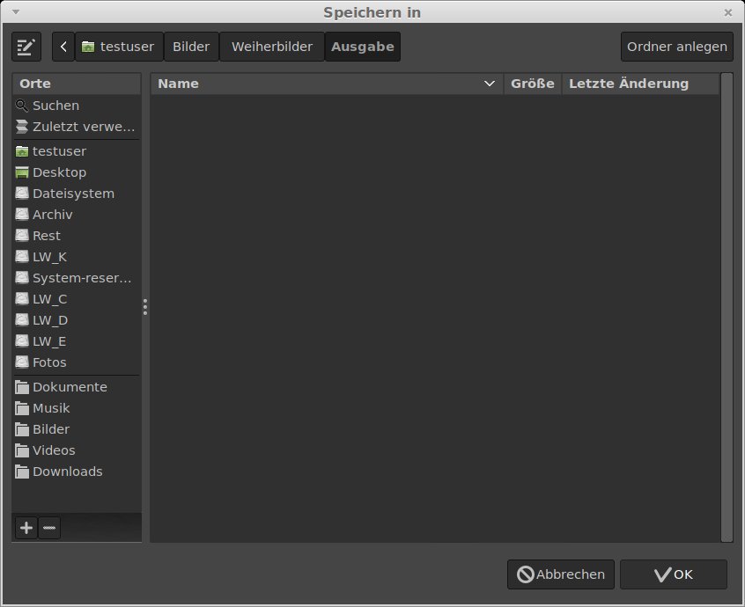
Task: Open the Musik bookmark folder
Action: 77,408
